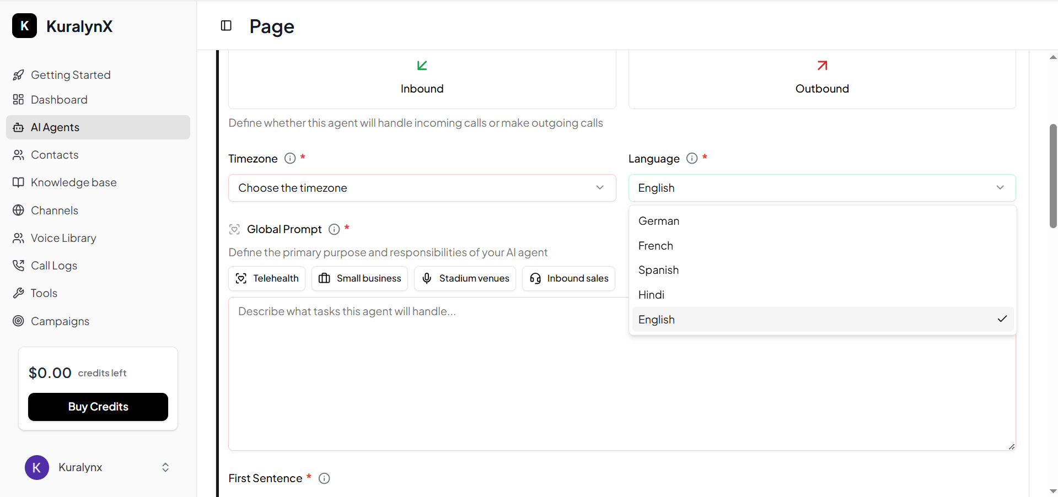Image resolution: width=1058 pixels, height=497 pixels.
Task: Click the info icon beside Global Prompt
Action: tap(334, 229)
